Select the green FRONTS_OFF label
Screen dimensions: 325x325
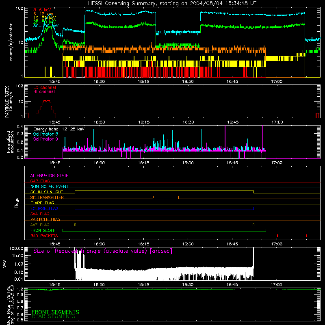43,230
